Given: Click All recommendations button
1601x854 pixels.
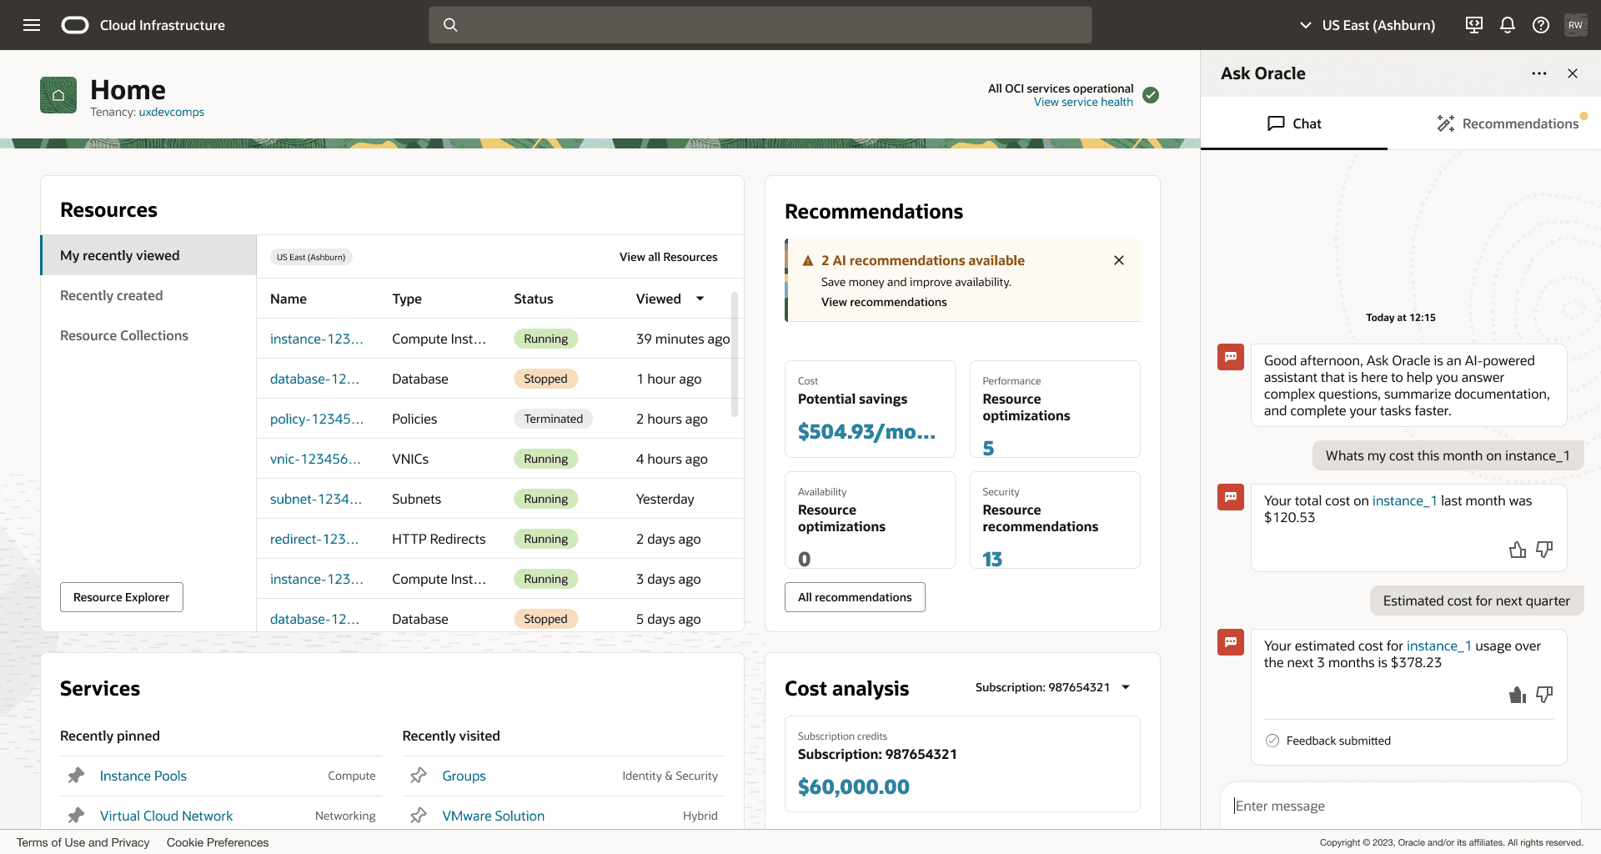Looking at the screenshot, I should (x=855, y=597).
